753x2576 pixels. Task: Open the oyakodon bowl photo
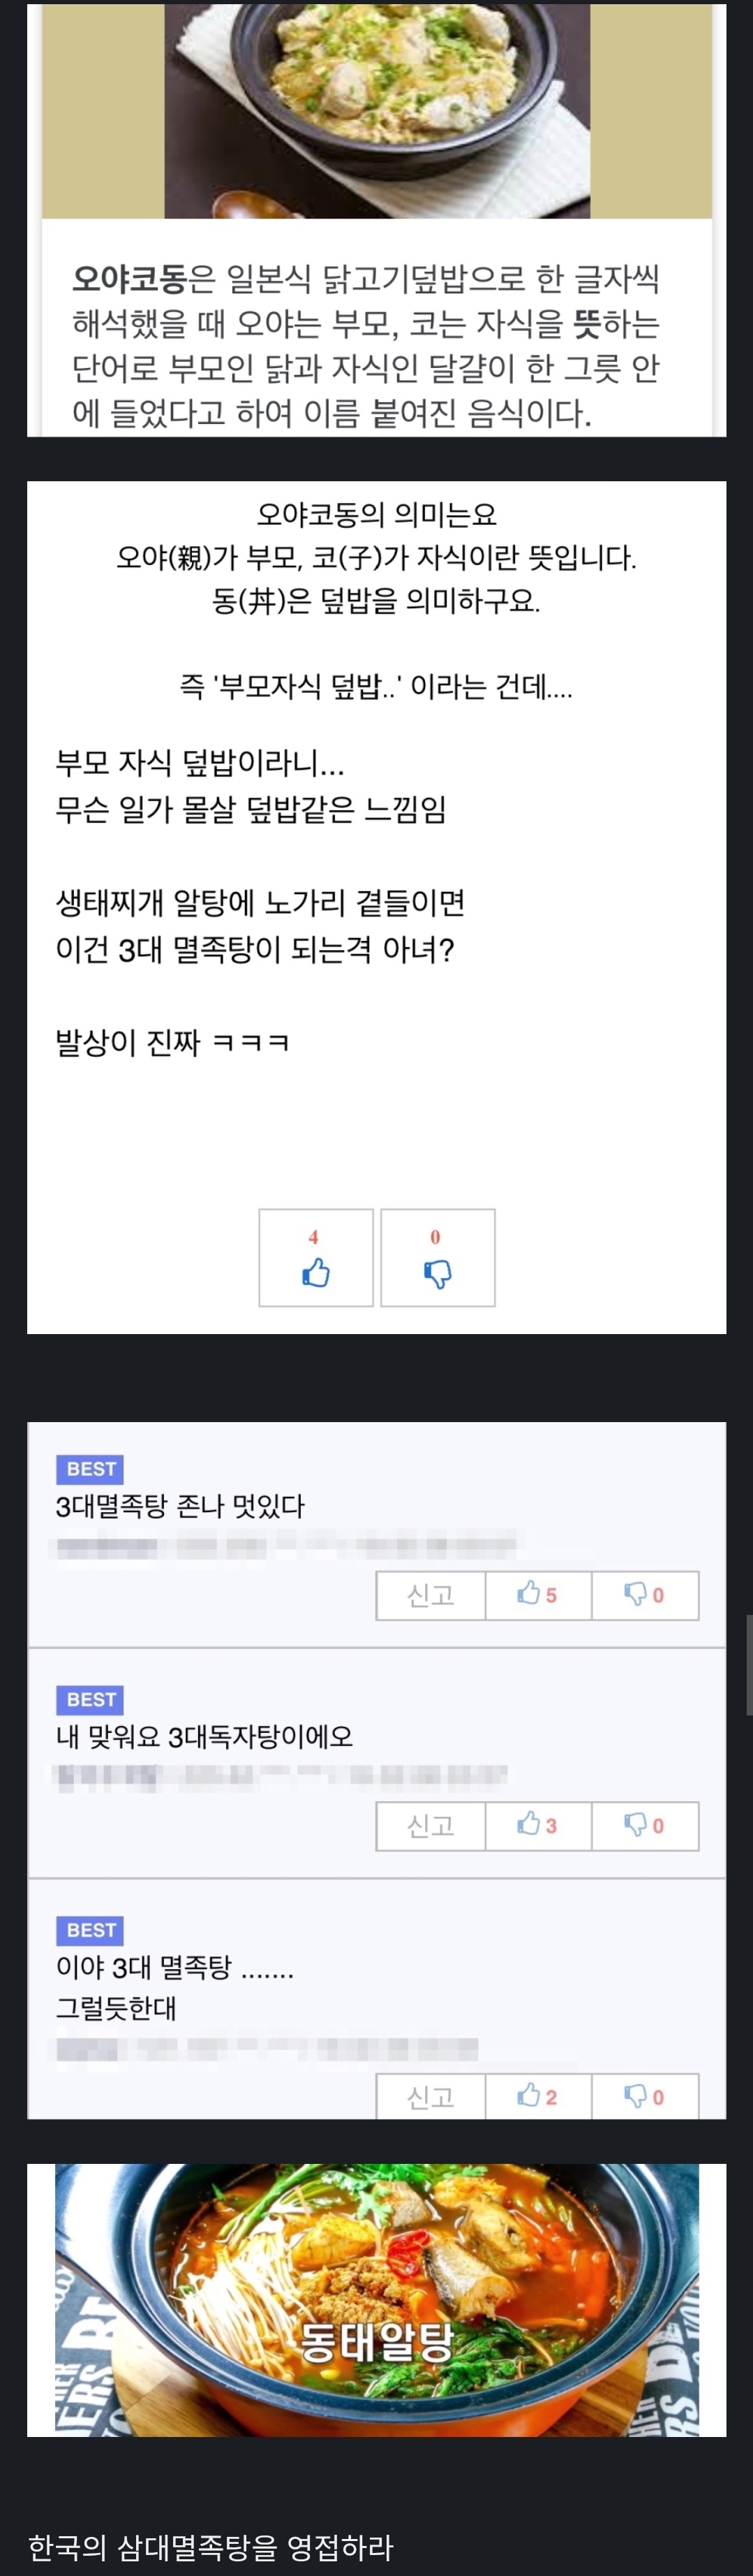(377, 110)
